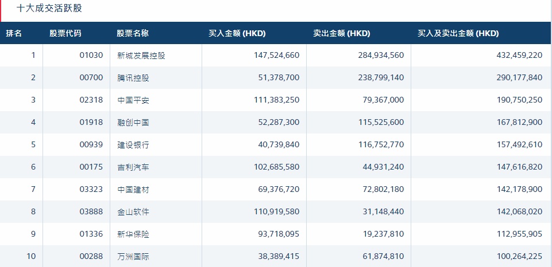The image size is (552, 267).
Task: Select stock code 00939
Action: 91,144
